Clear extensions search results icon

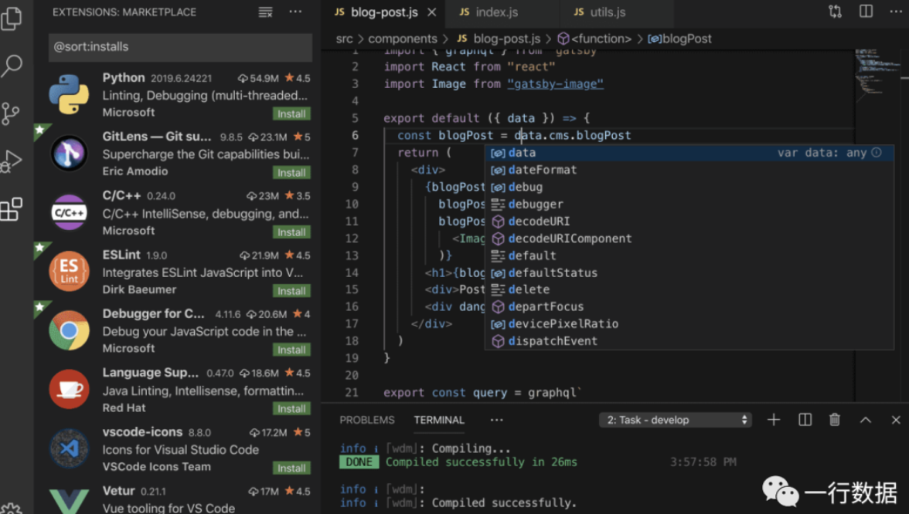point(266,12)
